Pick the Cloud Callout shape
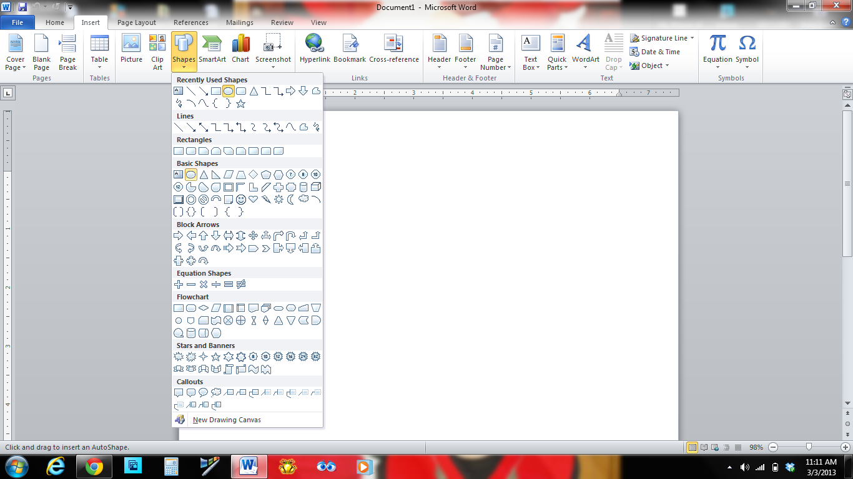 [x=216, y=393]
